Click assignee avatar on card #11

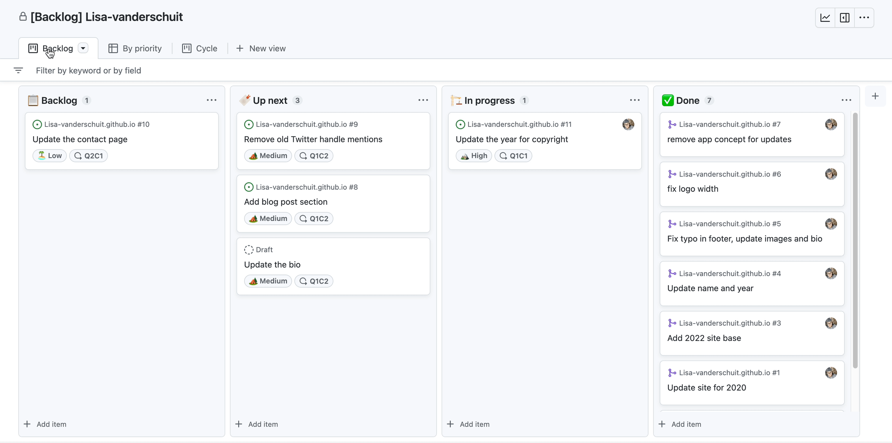point(628,124)
